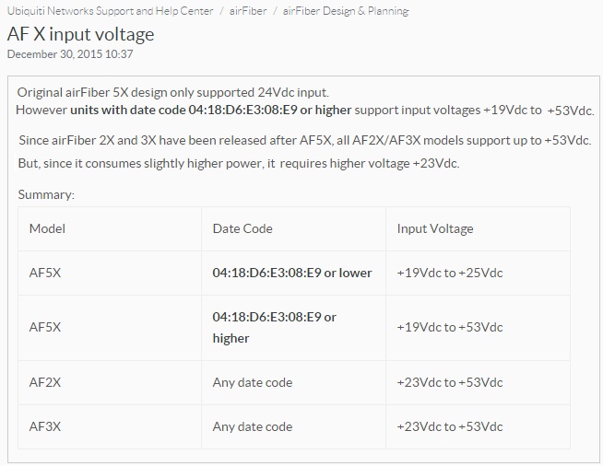Select the Input Voltage column header

pyautogui.click(x=435, y=228)
